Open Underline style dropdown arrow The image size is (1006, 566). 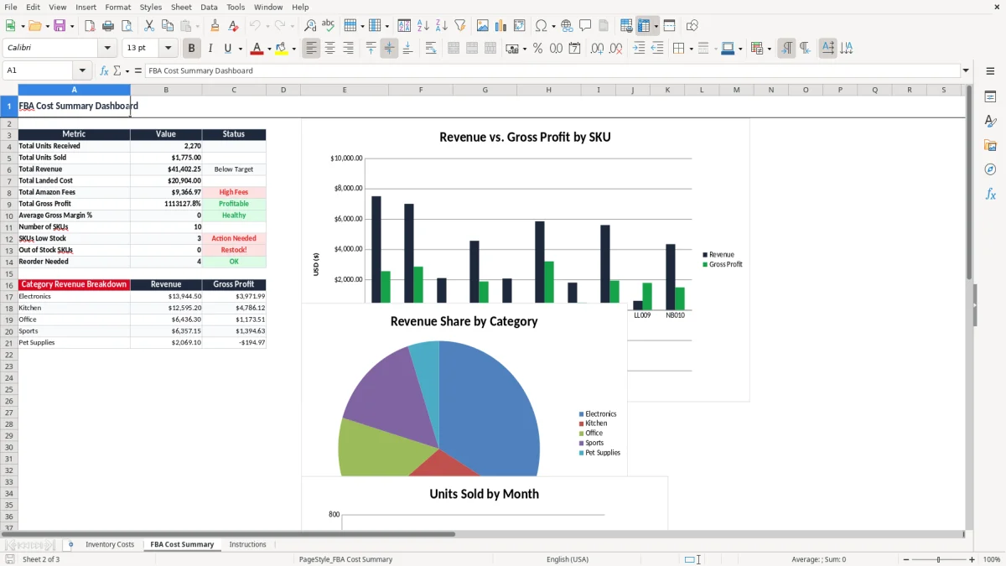click(x=240, y=49)
